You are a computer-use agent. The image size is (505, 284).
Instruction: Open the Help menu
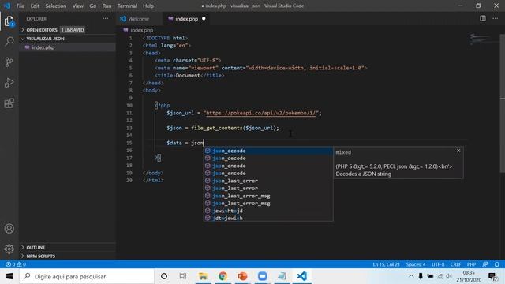(148, 6)
